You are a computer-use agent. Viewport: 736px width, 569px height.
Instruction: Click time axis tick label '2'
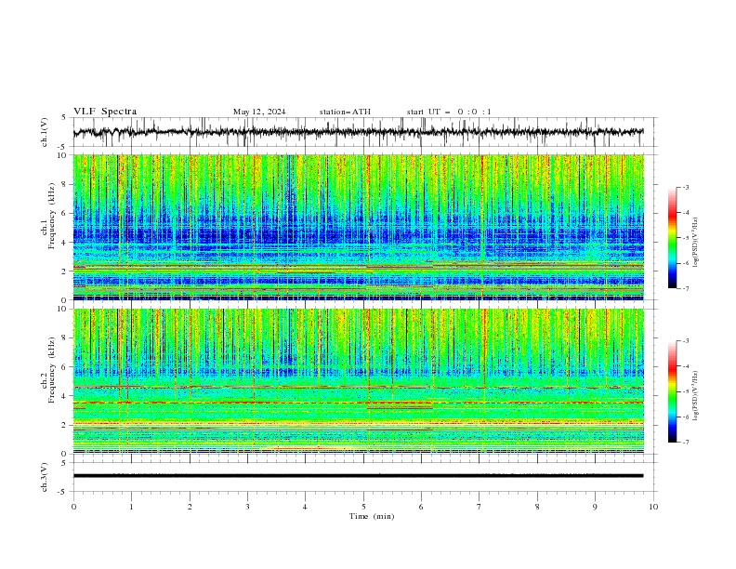coord(190,507)
